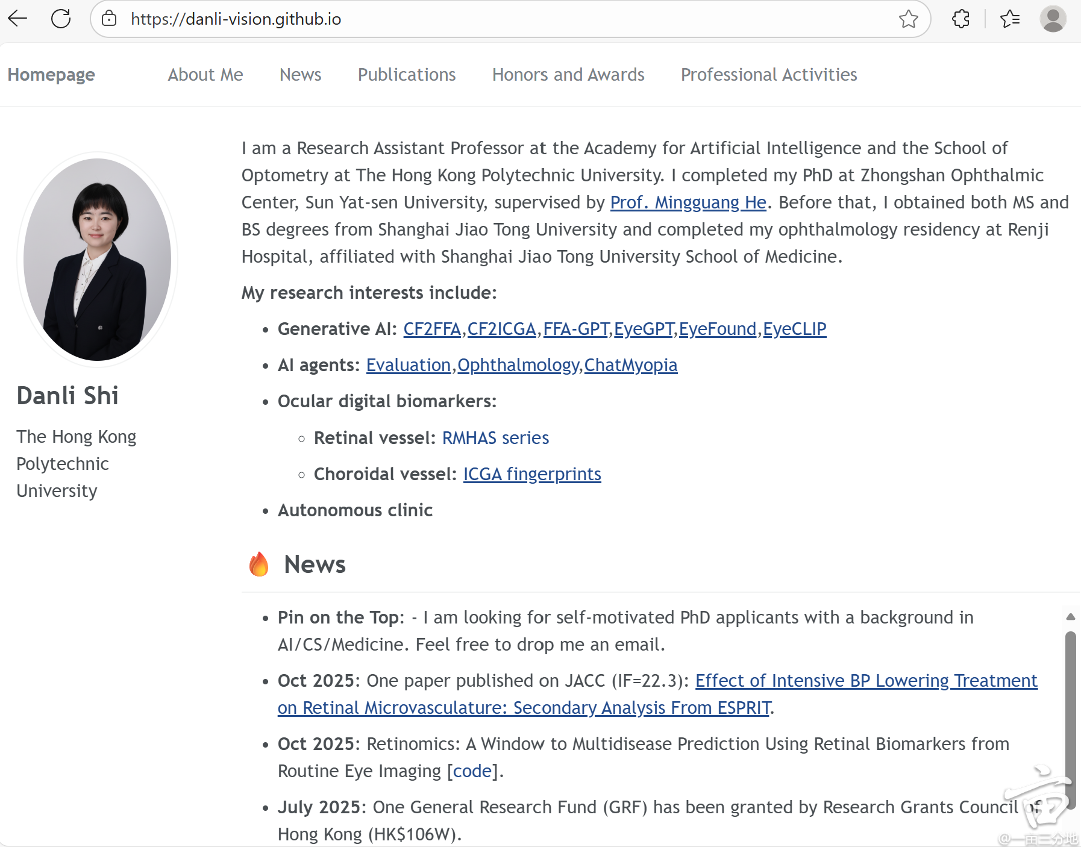Bookmark this page with the star icon
Image resolution: width=1081 pixels, height=847 pixels.
tap(909, 19)
